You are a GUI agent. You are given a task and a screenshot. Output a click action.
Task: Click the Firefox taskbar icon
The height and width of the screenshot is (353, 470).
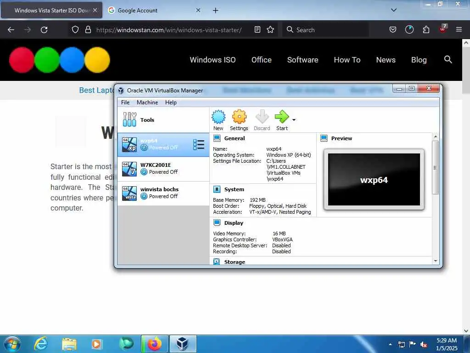(x=154, y=344)
